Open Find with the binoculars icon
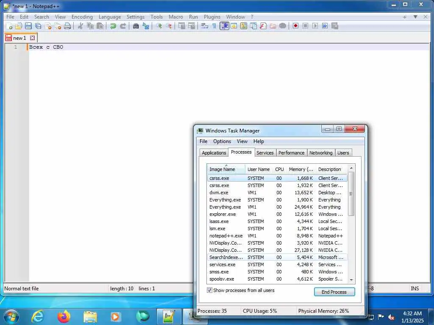Viewport: 434px width, 325px height. [136, 26]
